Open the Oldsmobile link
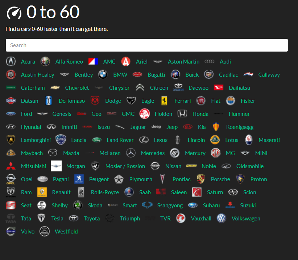This screenshot has height=260, width=298. click(x=250, y=166)
